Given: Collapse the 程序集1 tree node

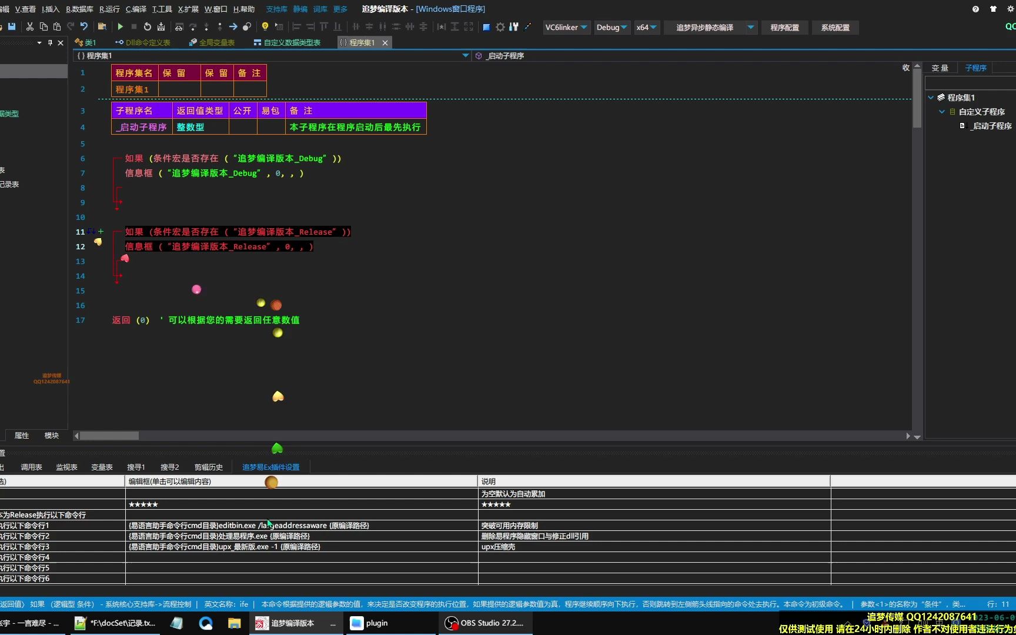Looking at the screenshot, I should pos(931,98).
